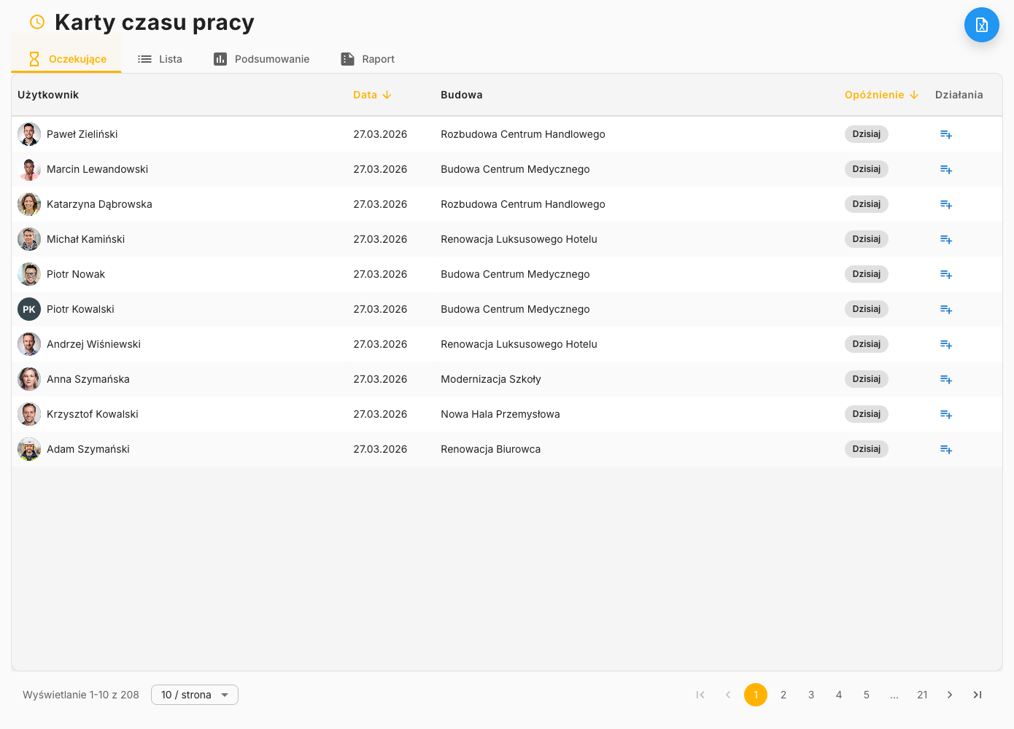Viewport: 1014px width, 729px height.
Task: Switch to the Lista tab
Action: pos(160,59)
